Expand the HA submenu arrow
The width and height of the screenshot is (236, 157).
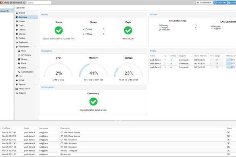point(36,76)
